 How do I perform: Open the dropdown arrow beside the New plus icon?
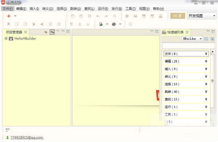coord(15,16)
